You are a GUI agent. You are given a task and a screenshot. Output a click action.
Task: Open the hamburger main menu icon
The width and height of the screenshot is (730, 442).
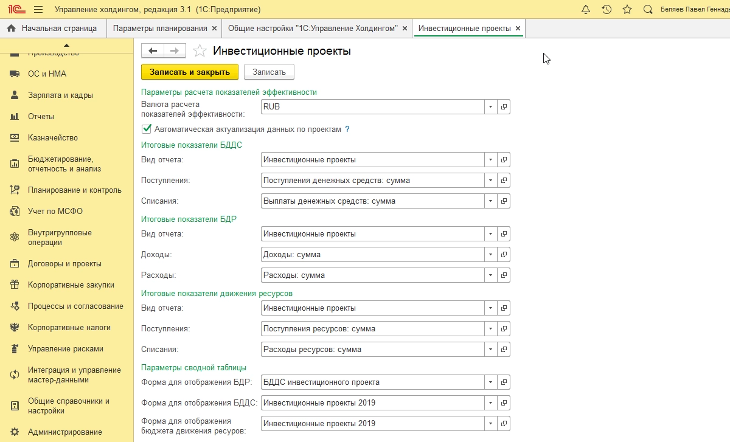[x=38, y=10]
